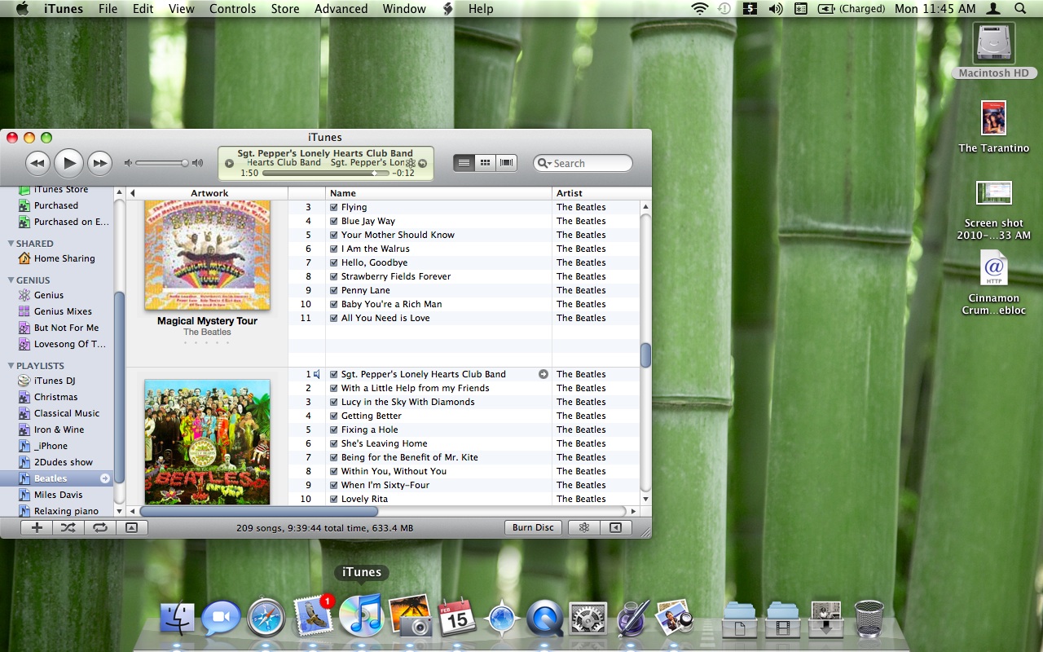Open the Controls menu
This screenshot has width=1043, height=652.
click(232, 9)
